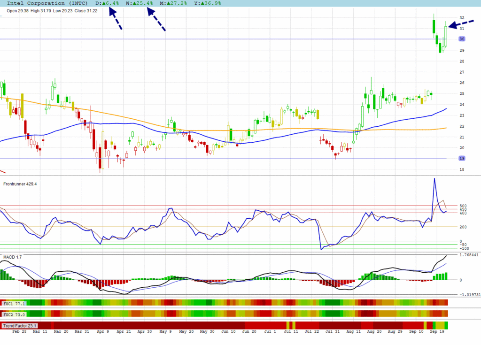Select the Frontrunner 429.4 indicator label
Viewport: 481px width, 345px height.
(20, 184)
